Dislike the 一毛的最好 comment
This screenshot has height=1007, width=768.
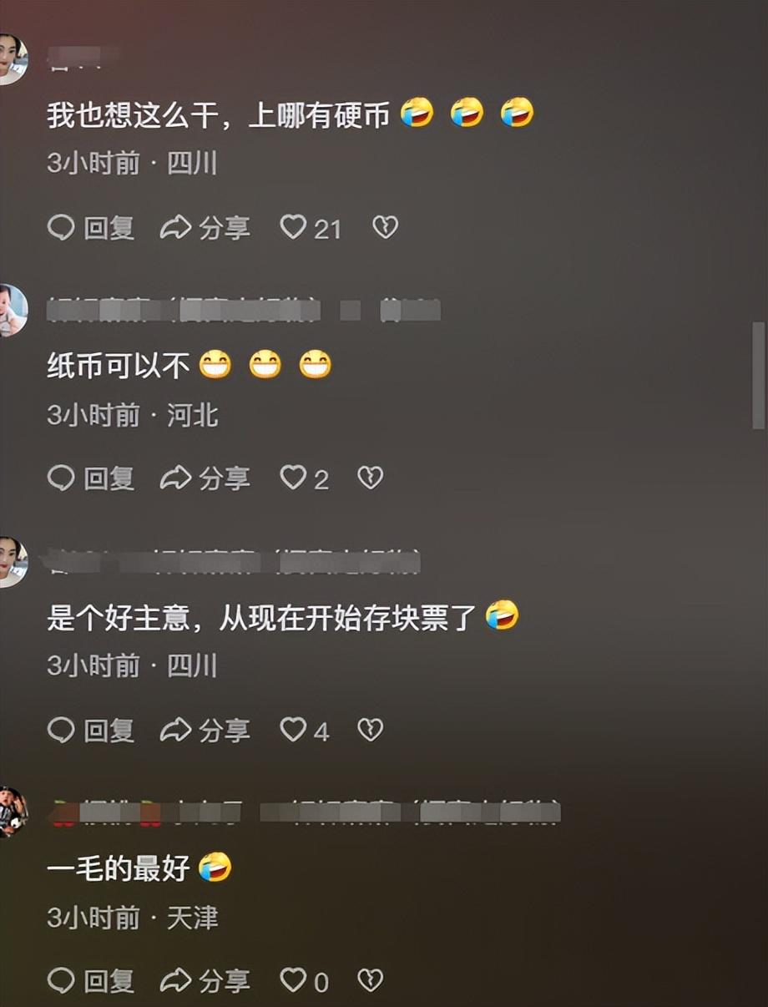click(x=370, y=979)
